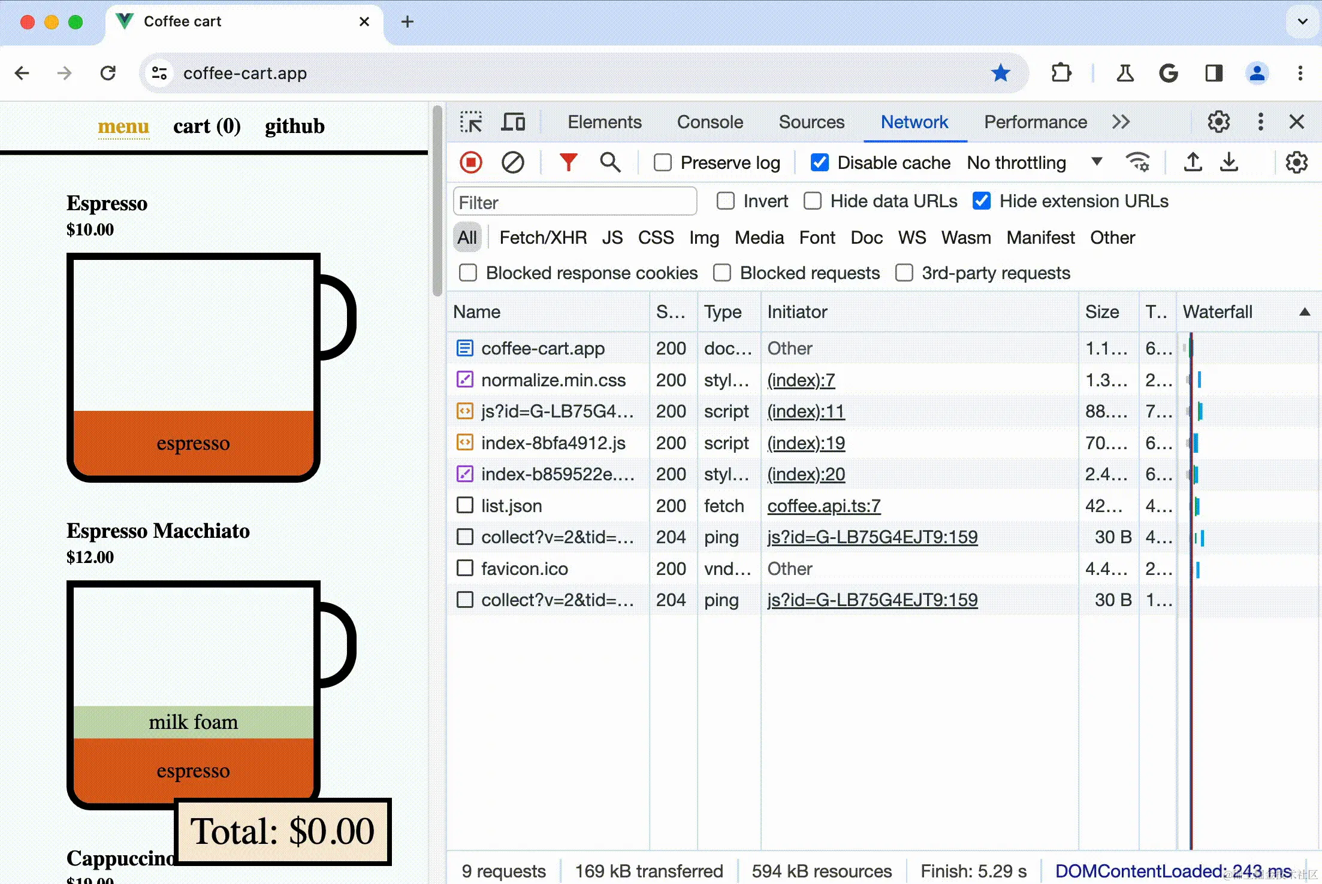Clear the network log

pyautogui.click(x=512, y=162)
